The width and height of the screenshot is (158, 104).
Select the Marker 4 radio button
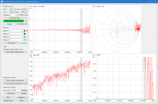point(27,40)
